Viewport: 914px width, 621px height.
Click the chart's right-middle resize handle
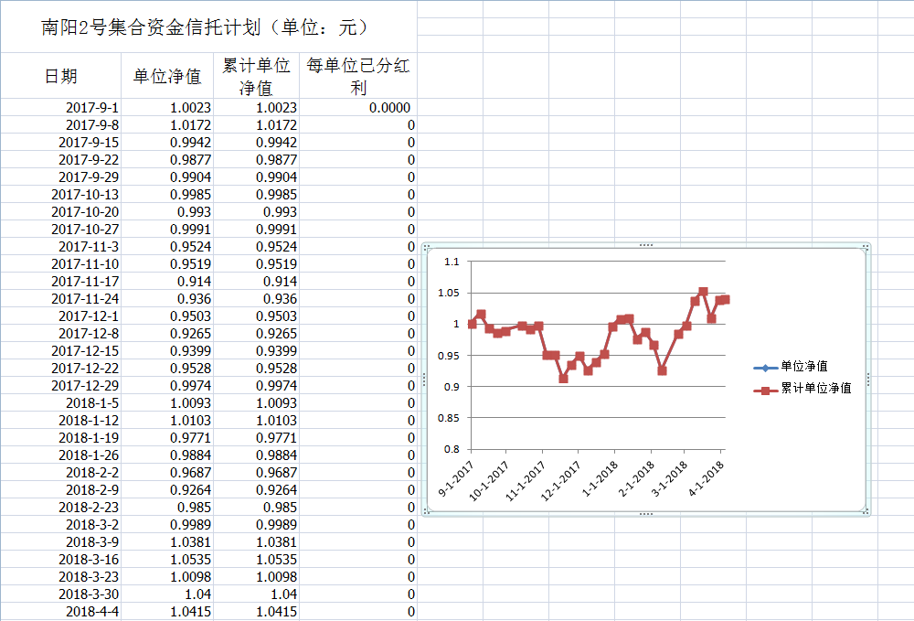pyautogui.click(x=867, y=380)
